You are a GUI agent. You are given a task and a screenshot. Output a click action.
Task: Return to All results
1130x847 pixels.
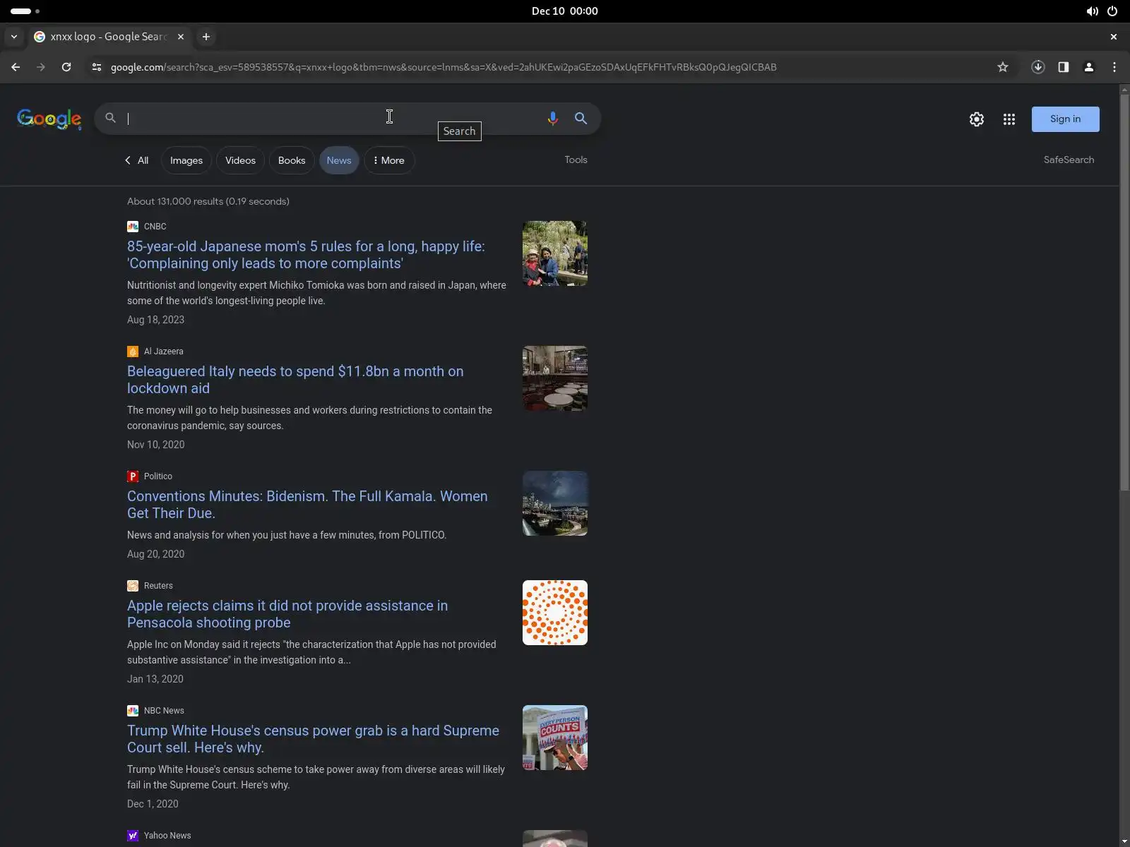point(136,160)
